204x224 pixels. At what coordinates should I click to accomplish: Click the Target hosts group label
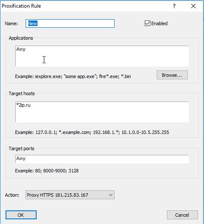(x=22, y=93)
